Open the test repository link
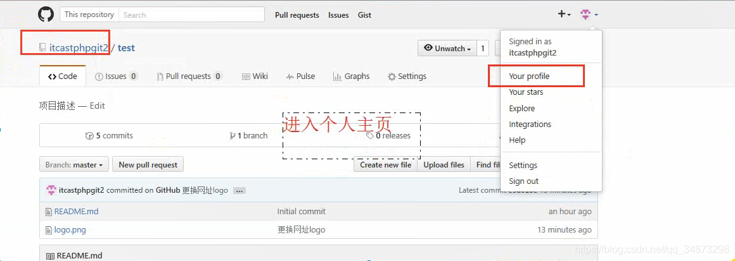This screenshot has height=261, width=735. point(126,47)
